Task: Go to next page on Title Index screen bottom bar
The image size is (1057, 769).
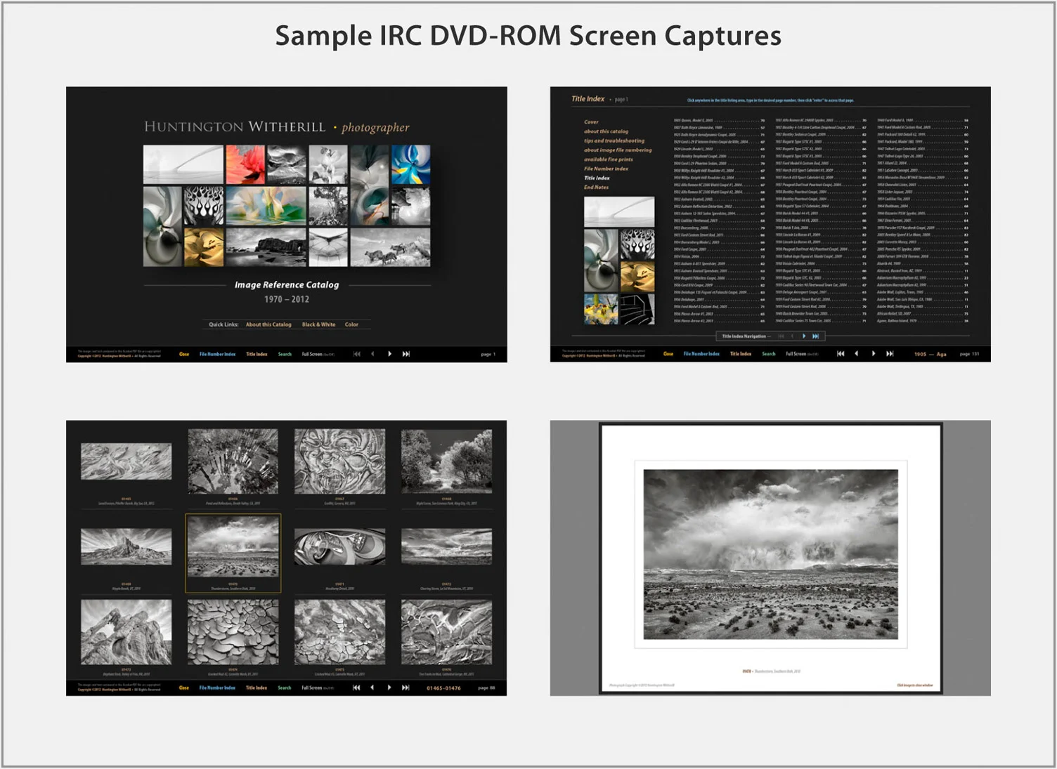Action: (x=874, y=354)
